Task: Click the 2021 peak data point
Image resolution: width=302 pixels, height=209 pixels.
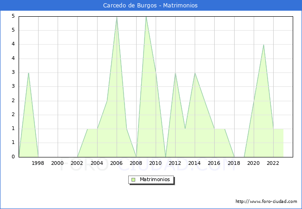Action: 263,45
